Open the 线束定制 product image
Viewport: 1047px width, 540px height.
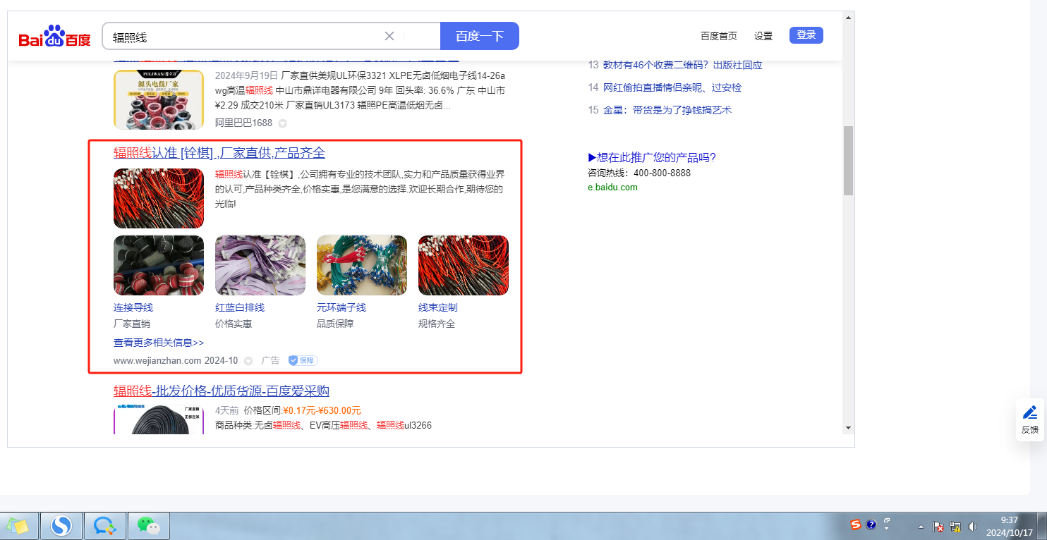[x=464, y=265]
